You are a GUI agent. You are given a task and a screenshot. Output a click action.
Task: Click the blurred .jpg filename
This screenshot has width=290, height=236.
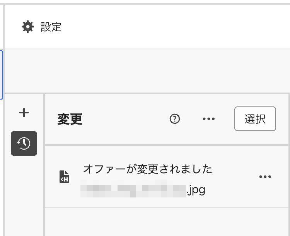pos(143,190)
